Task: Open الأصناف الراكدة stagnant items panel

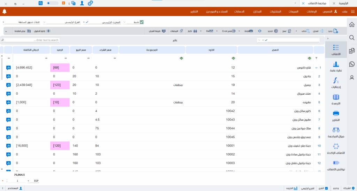Action: pyautogui.click(x=336, y=149)
